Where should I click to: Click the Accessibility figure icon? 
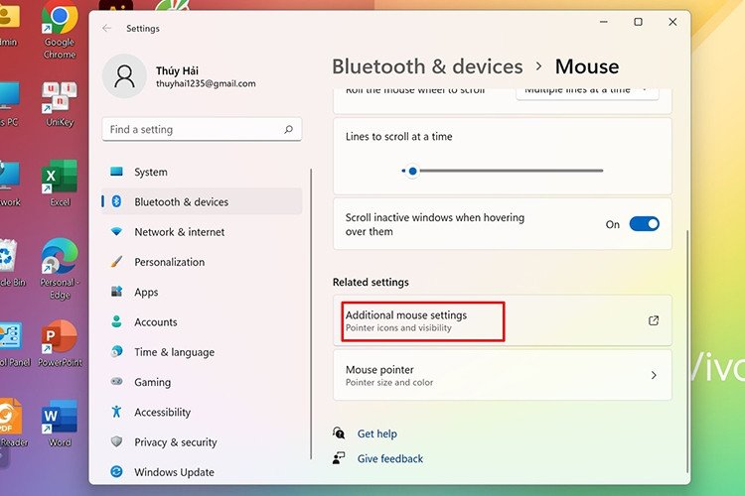[116, 412]
